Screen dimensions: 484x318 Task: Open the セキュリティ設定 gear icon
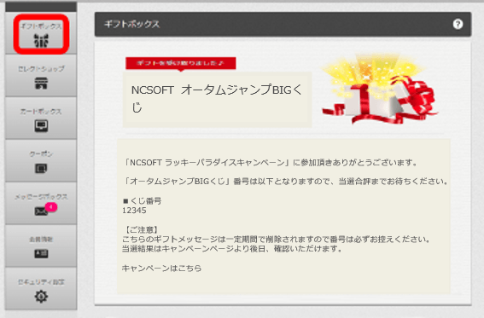tap(41, 297)
